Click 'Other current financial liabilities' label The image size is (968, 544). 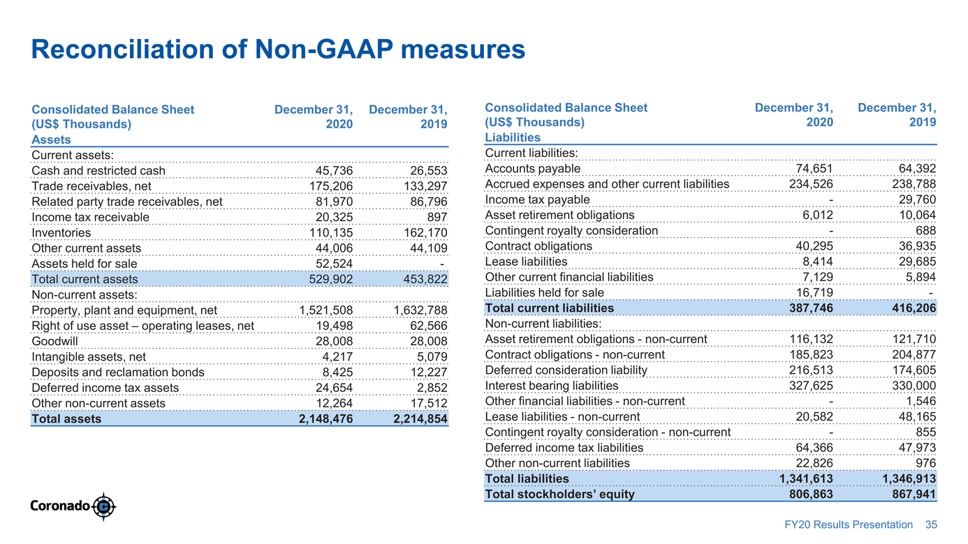(569, 277)
